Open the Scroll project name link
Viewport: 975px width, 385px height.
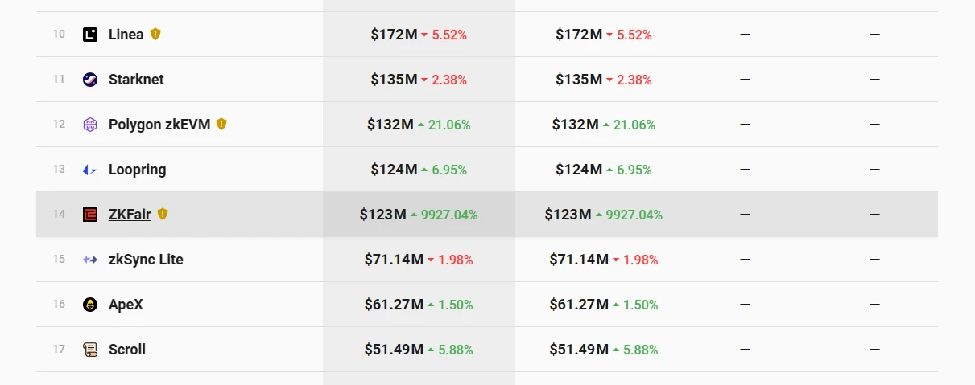coord(127,350)
